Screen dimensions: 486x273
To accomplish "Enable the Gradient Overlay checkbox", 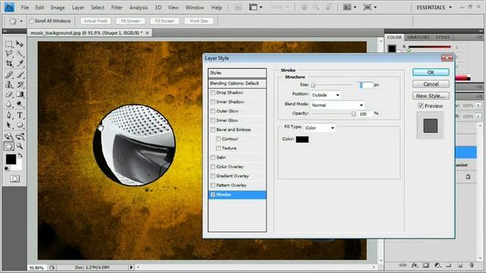I will pos(213,176).
